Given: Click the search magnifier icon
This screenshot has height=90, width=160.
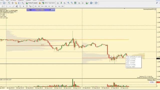Looking at the screenshot, I should (157, 3).
